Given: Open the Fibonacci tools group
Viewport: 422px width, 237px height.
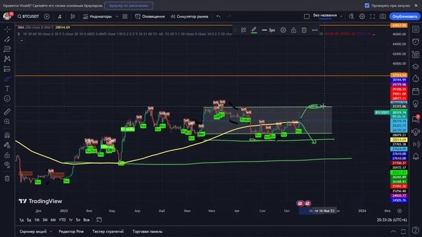Looking at the screenshot, I should click(7, 49).
